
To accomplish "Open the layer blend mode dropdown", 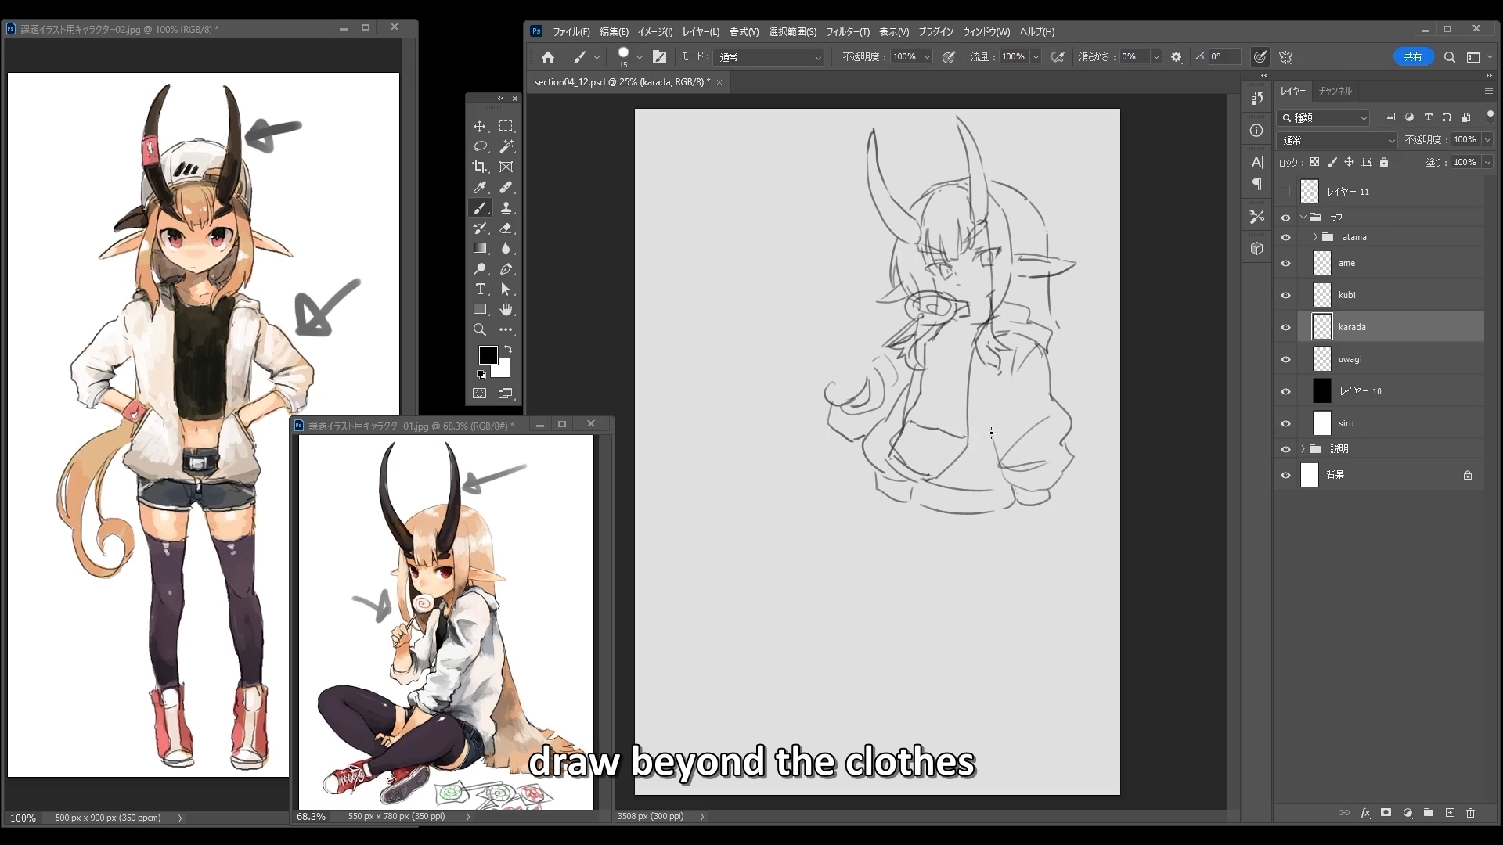I will click(x=1336, y=140).
